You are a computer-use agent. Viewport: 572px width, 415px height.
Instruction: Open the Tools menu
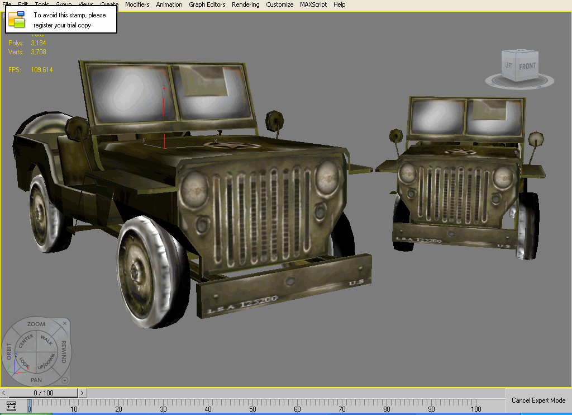pyautogui.click(x=41, y=4)
